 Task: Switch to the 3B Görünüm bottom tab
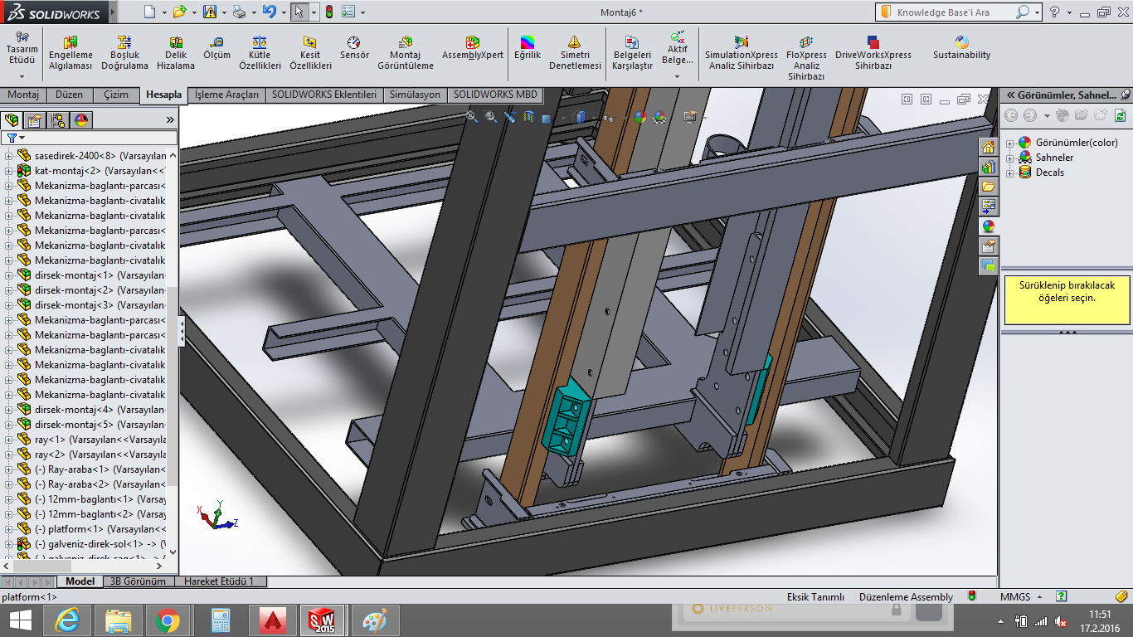pos(138,581)
